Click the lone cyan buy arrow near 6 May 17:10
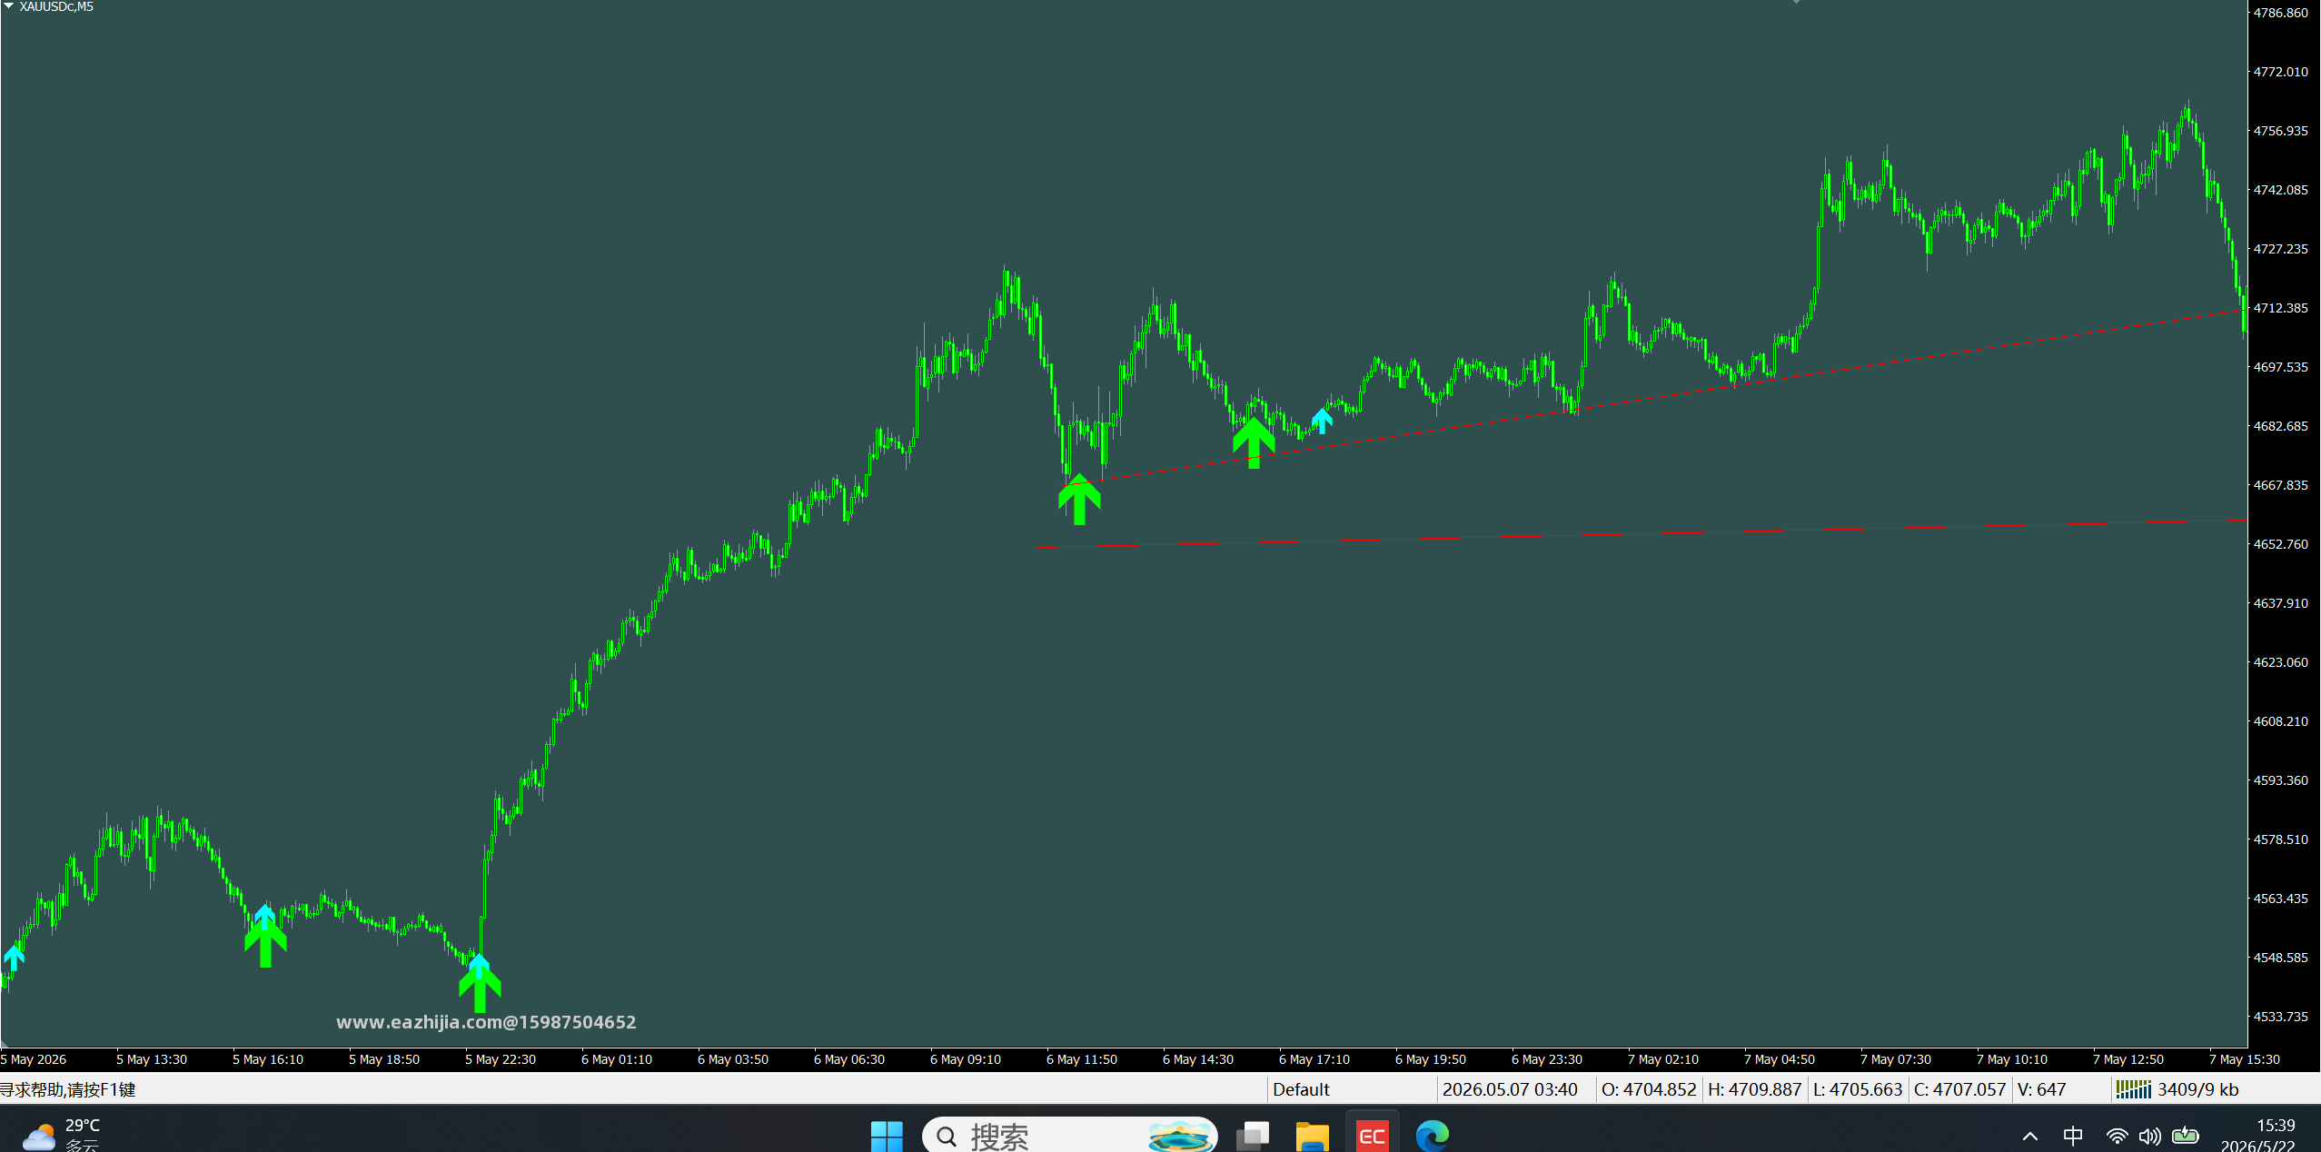 click(1322, 421)
